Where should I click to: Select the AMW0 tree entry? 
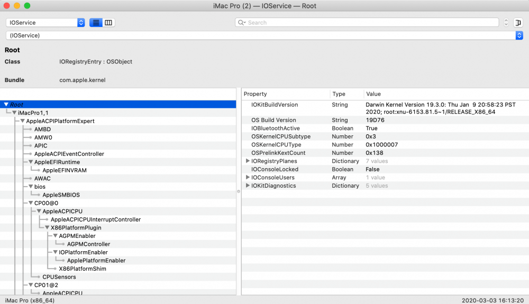pos(43,137)
